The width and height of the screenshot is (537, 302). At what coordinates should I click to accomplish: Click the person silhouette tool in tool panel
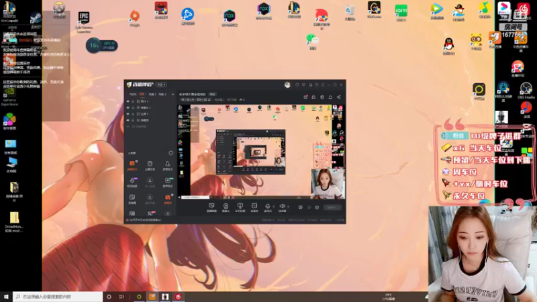[167, 165]
